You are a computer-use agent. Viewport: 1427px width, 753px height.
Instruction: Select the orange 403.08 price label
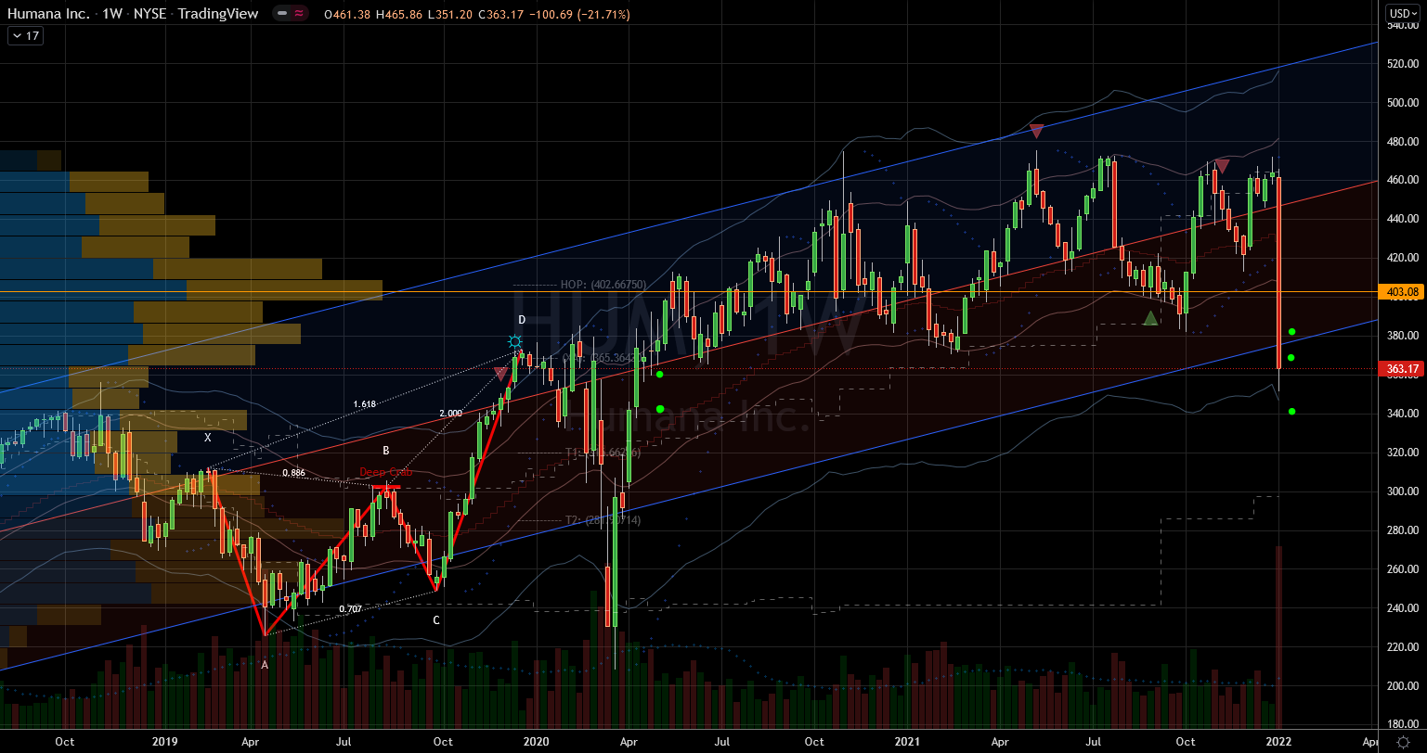click(x=1403, y=292)
